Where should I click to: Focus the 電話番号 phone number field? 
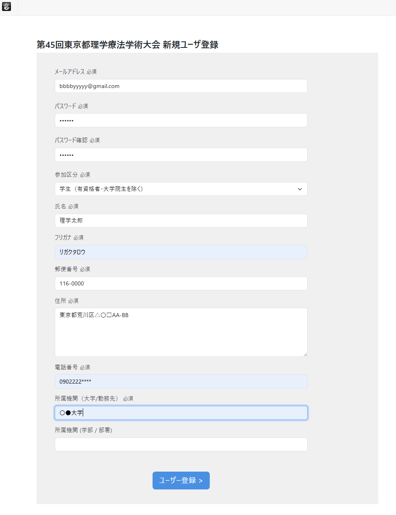pyautogui.click(x=181, y=382)
